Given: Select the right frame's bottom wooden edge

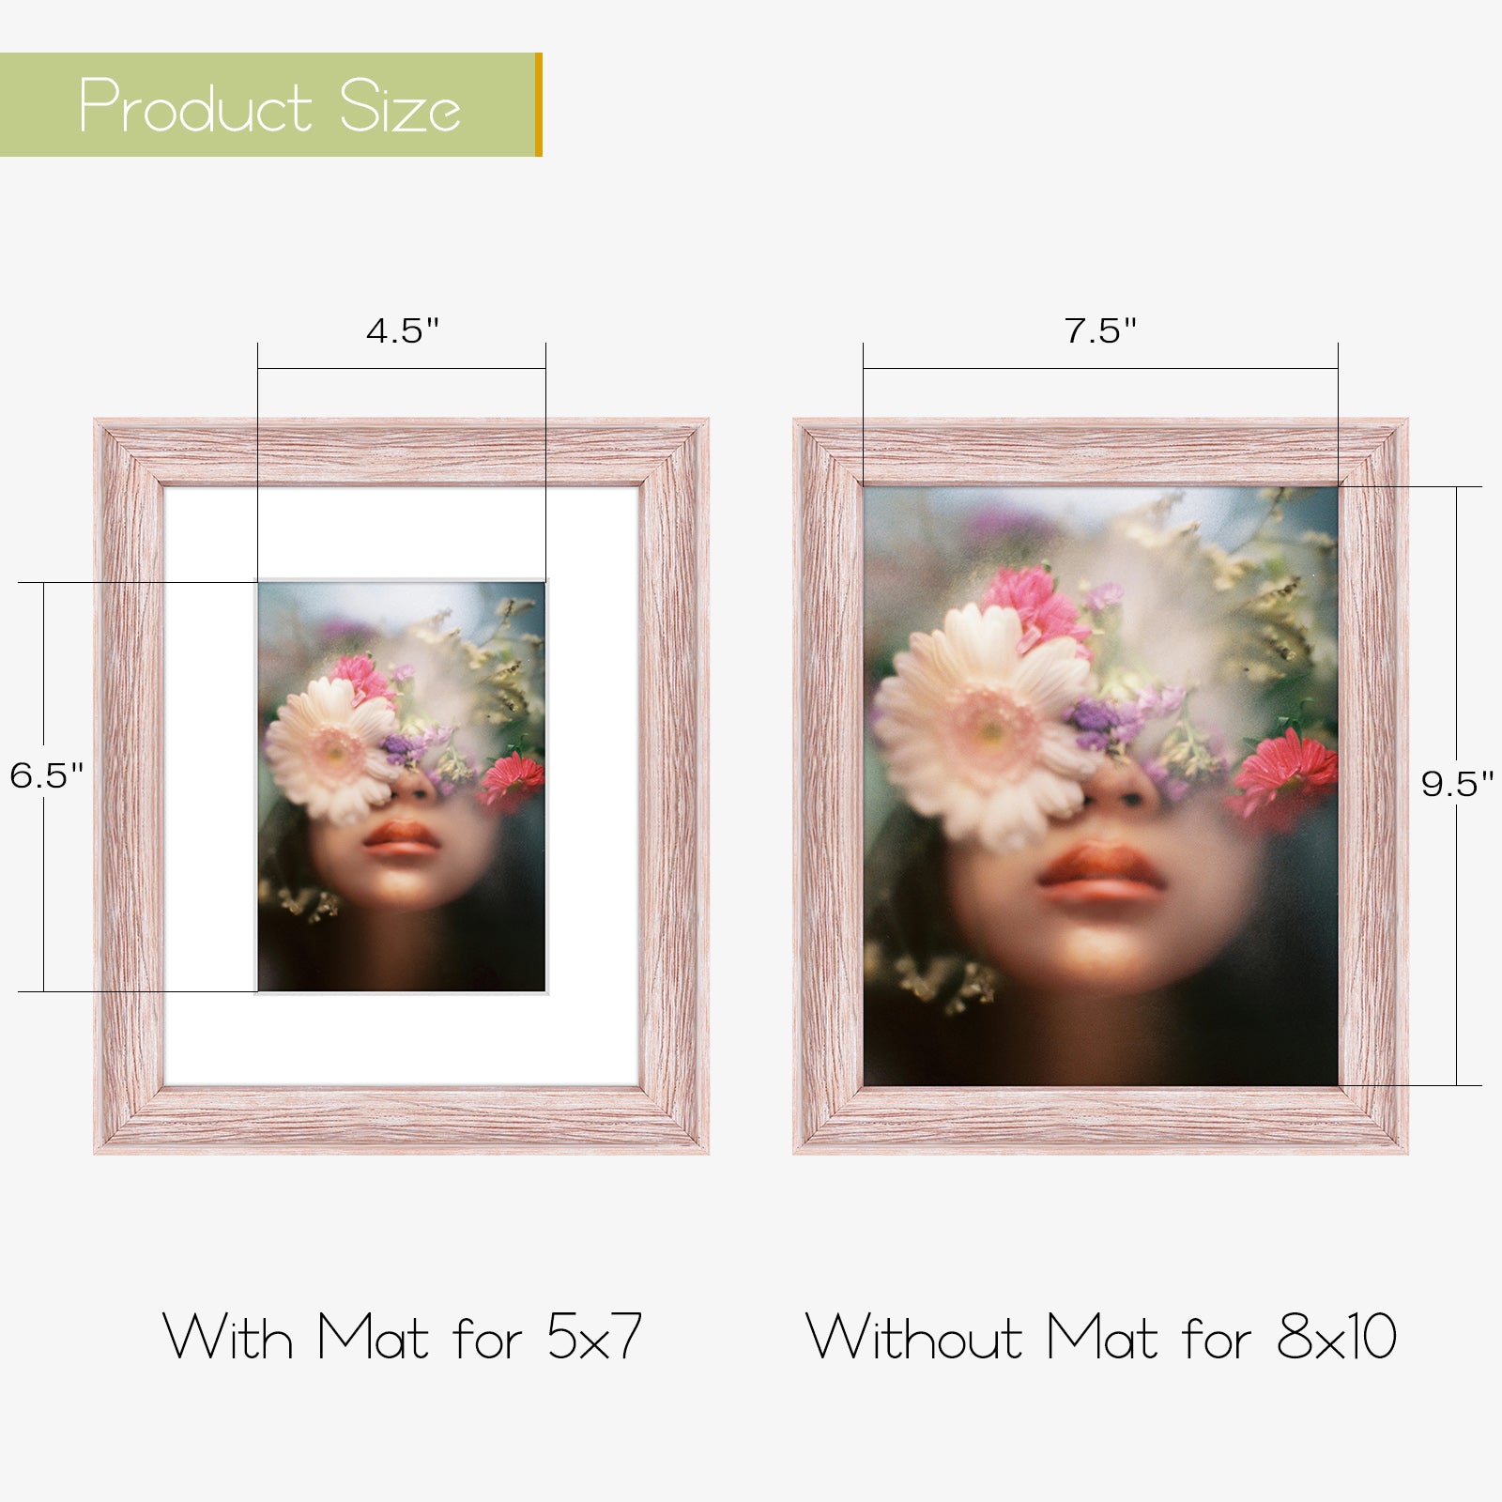Looking at the screenshot, I should (x=1100, y=1120).
